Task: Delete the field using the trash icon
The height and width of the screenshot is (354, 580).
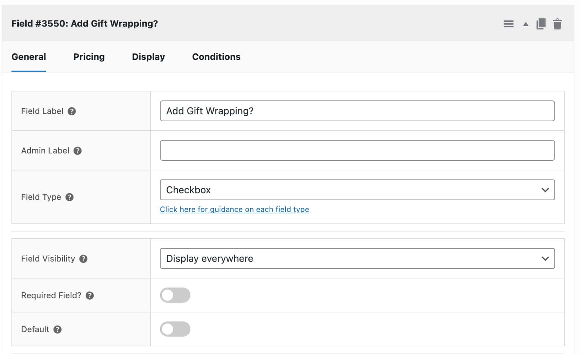Action: pyautogui.click(x=558, y=24)
